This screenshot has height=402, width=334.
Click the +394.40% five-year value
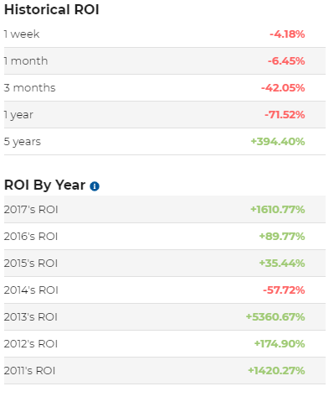[x=278, y=142]
